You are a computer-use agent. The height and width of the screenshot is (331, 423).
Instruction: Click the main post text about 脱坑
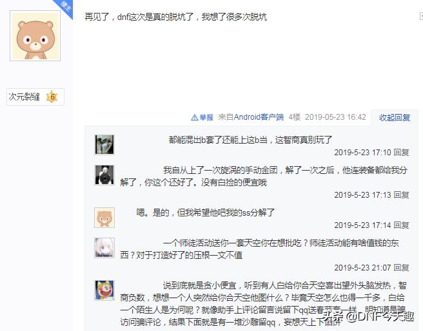tap(176, 17)
